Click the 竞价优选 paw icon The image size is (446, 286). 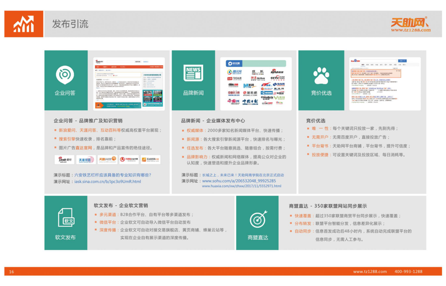[x=321, y=76]
